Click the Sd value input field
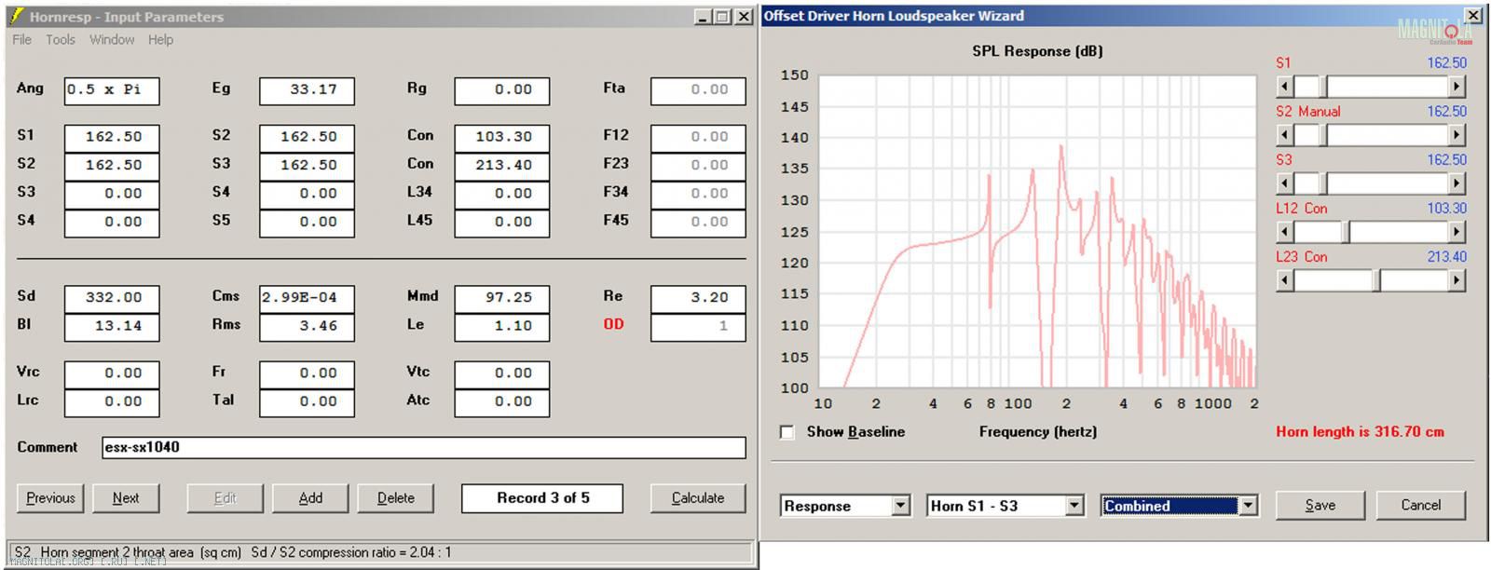Image resolution: width=1491 pixels, height=570 pixels. click(x=112, y=298)
